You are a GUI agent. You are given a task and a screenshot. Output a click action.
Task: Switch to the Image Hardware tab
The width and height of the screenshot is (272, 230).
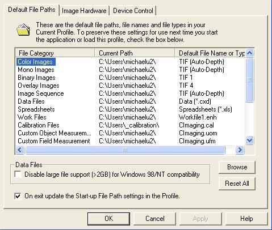click(84, 11)
